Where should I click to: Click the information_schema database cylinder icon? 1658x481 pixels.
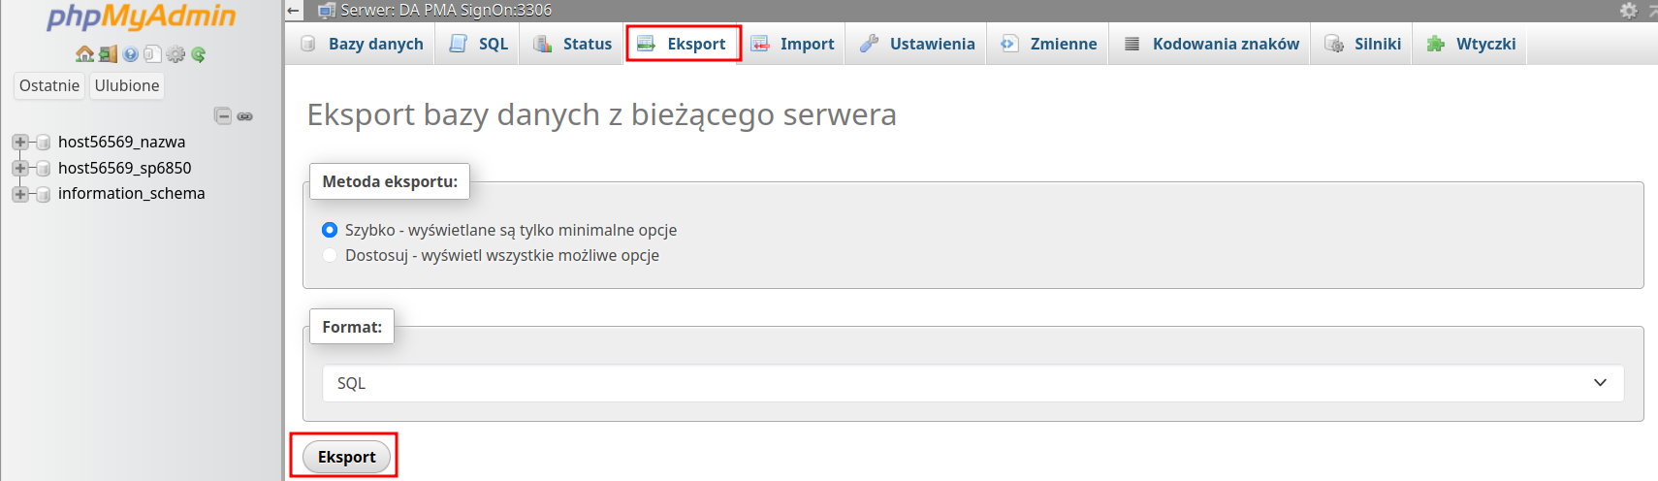click(43, 194)
